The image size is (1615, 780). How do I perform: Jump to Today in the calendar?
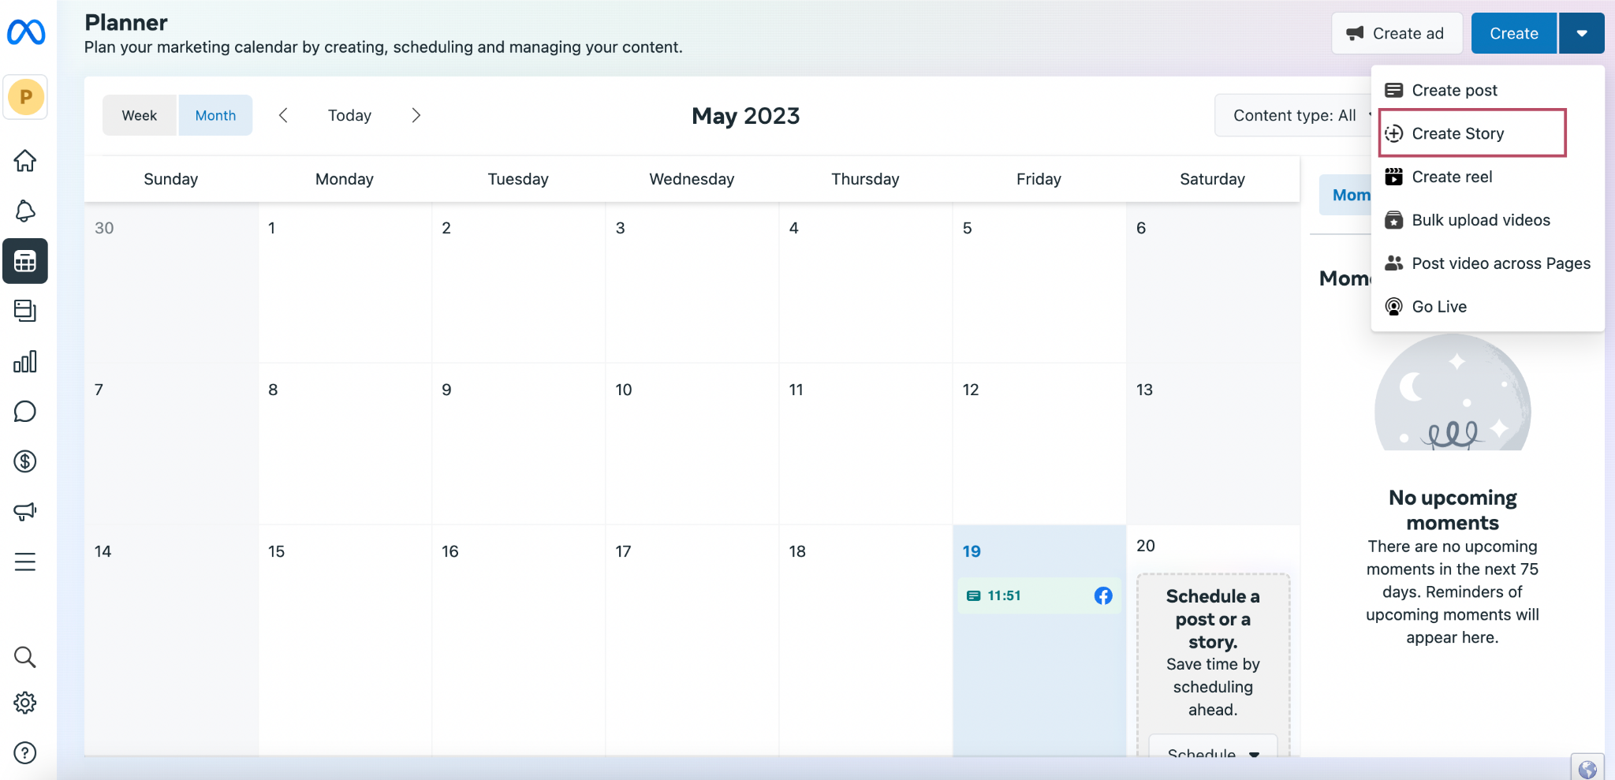(x=349, y=115)
